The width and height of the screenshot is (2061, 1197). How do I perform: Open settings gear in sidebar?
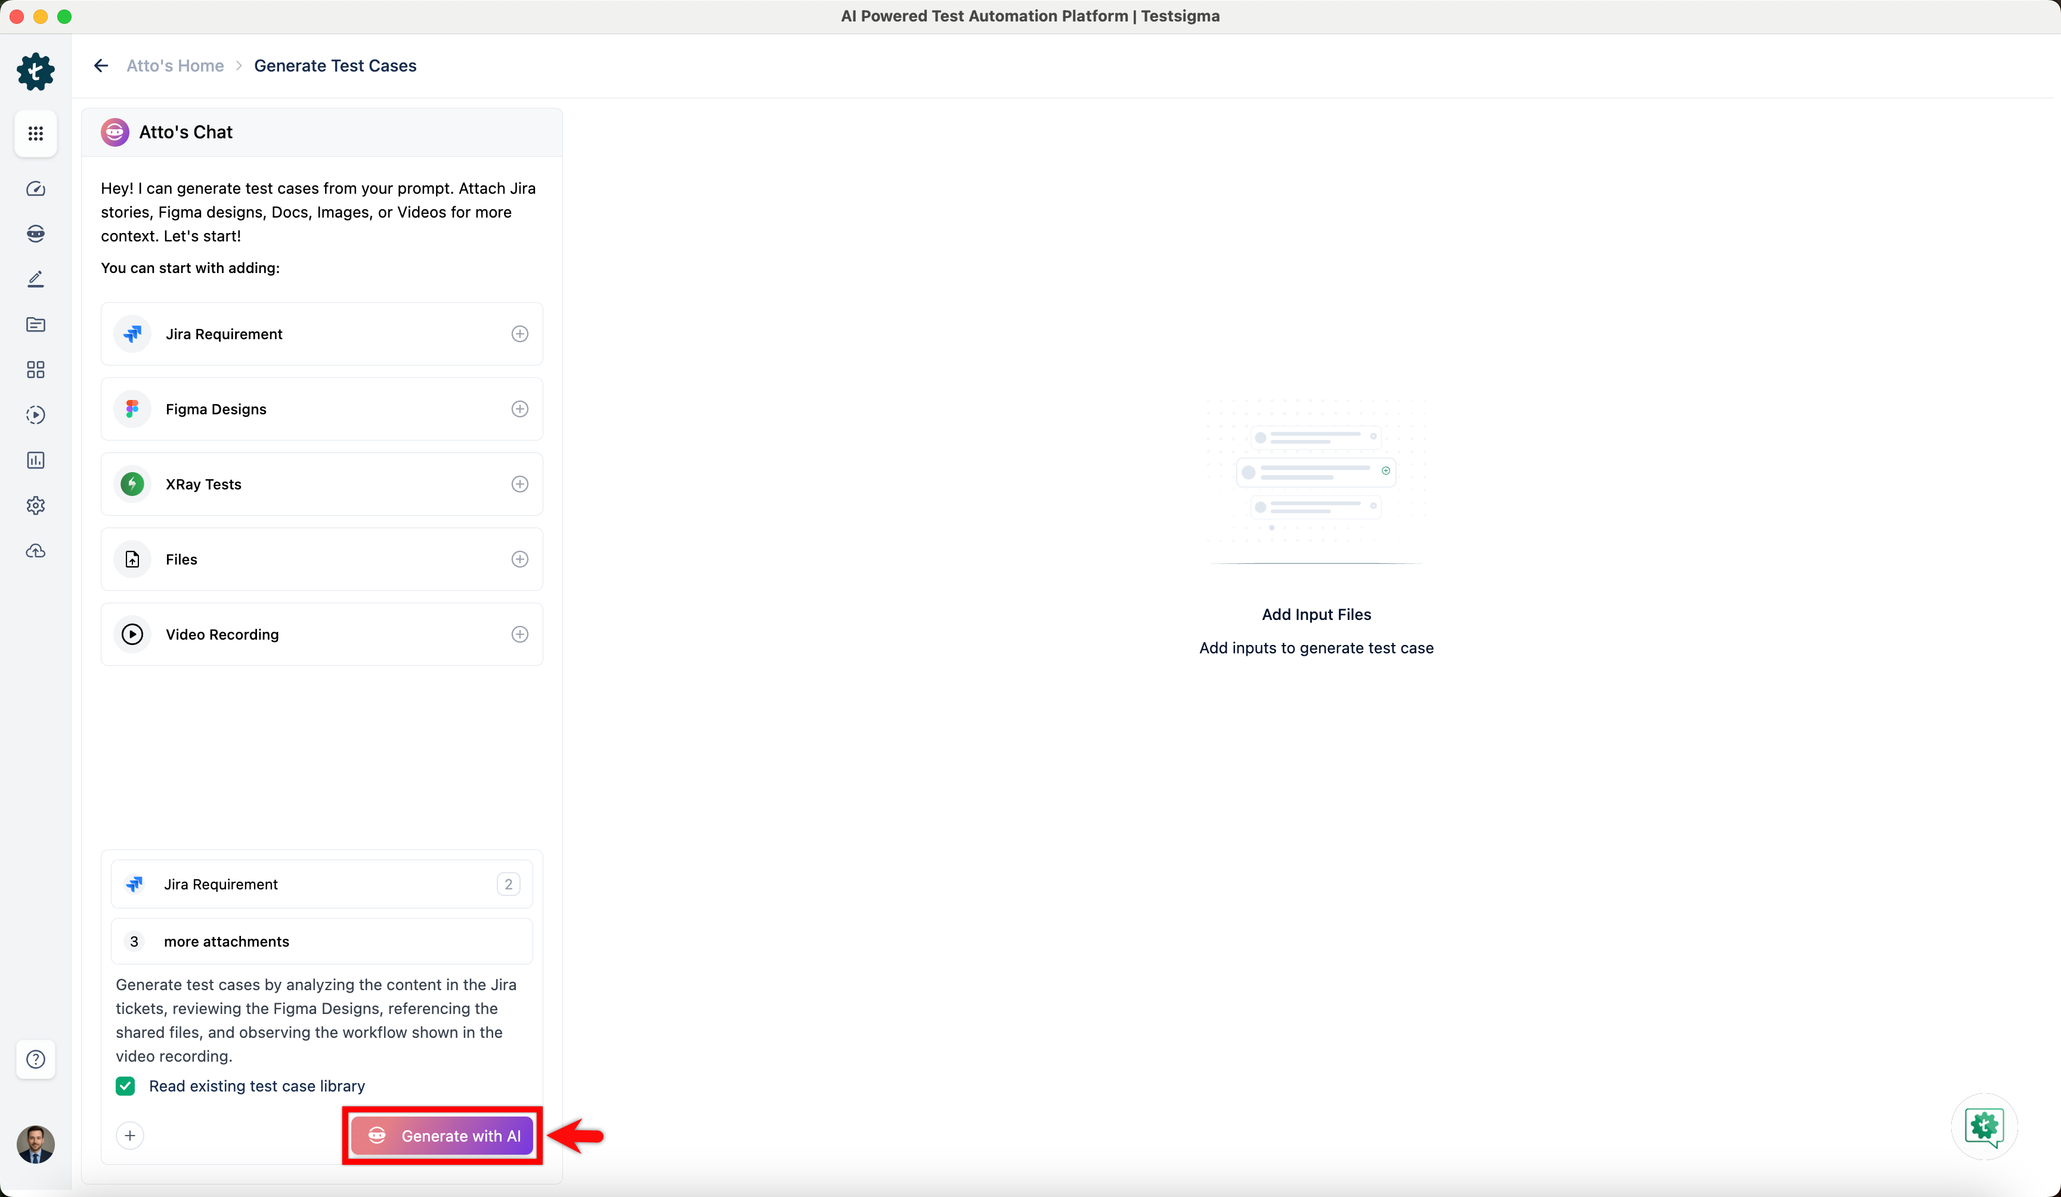click(x=35, y=506)
